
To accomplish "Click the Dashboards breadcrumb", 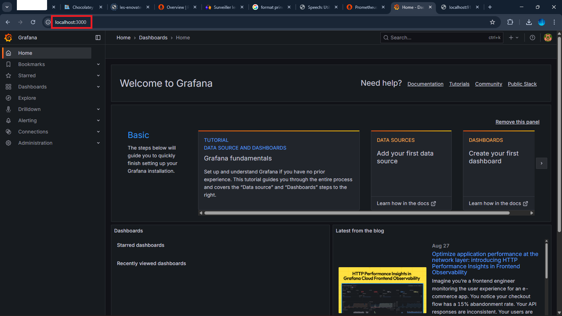I will tap(153, 38).
